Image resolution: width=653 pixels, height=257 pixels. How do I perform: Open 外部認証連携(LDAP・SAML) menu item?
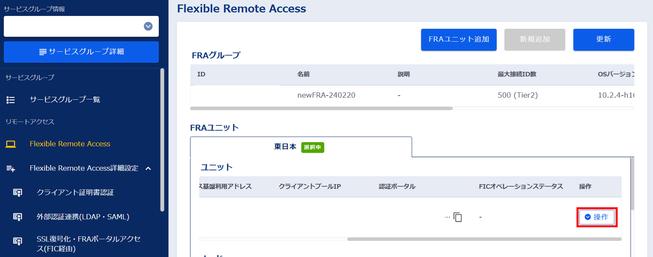(83, 217)
